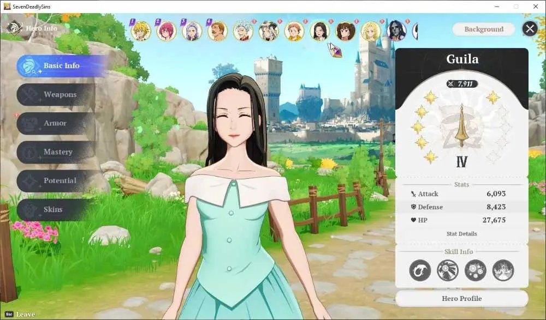546x320 pixels.
Task: Click the Stats section heading
Action: click(462, 184)
